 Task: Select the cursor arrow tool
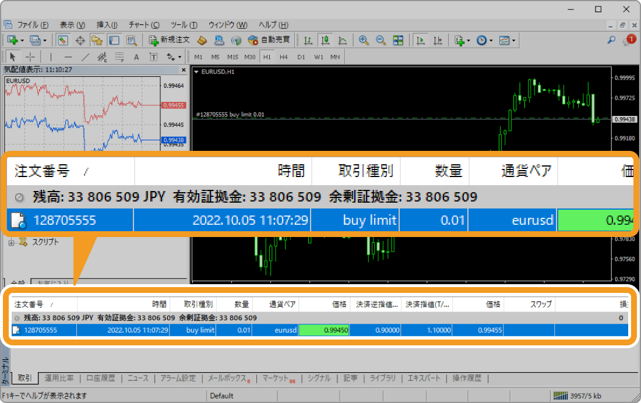pos(13,57)
